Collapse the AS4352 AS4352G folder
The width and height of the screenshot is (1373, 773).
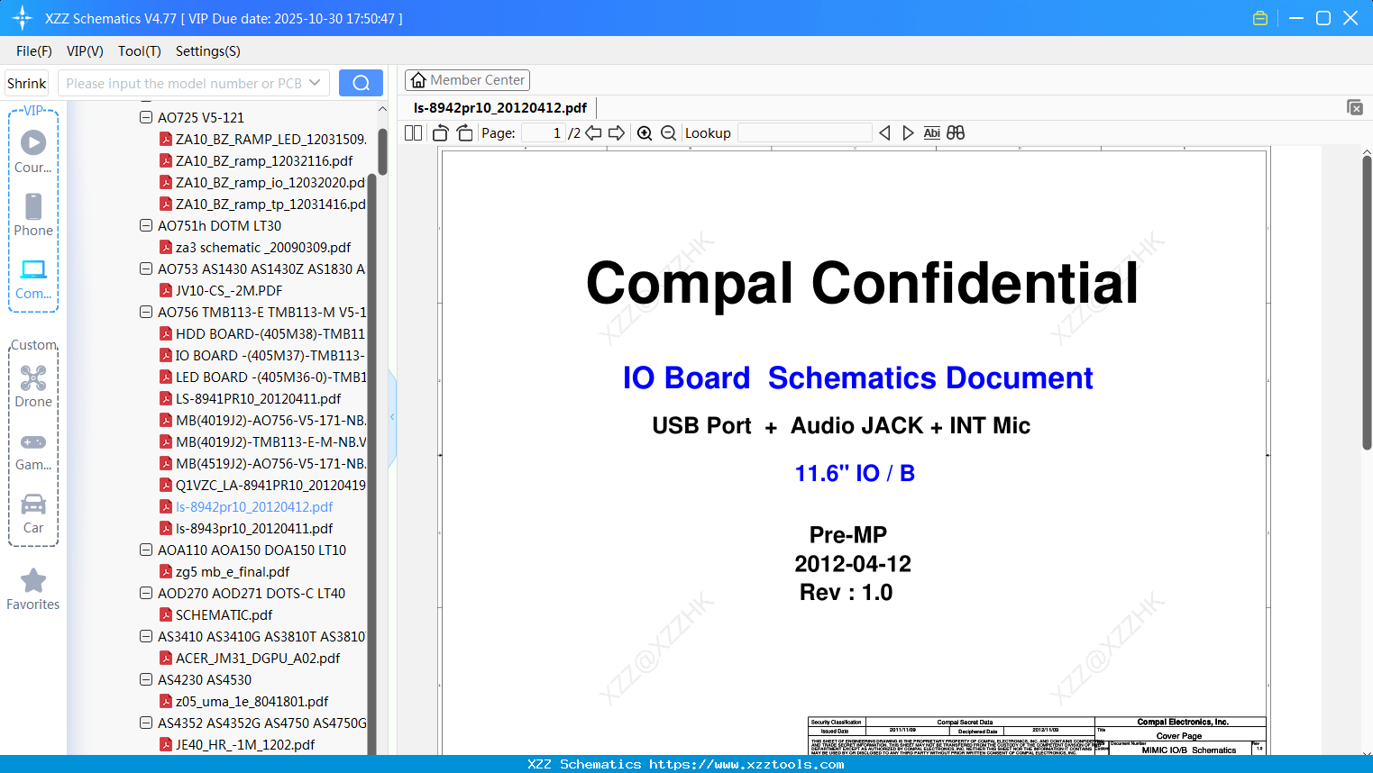point(146,723)
